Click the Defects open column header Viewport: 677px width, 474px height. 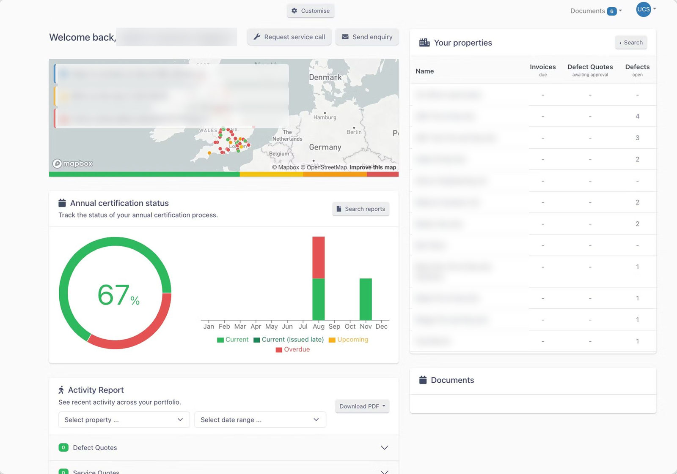637,70
